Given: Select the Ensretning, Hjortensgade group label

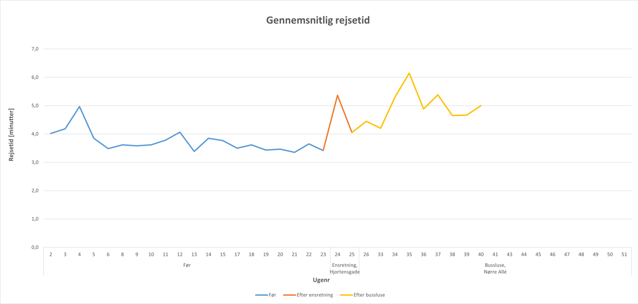Looking at the screenshot, I should coord(345,268).
